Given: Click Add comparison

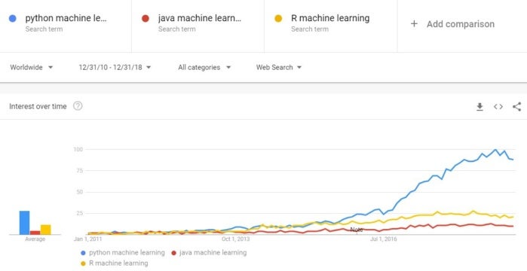Looking at the screenshot, I should [461, 24].
